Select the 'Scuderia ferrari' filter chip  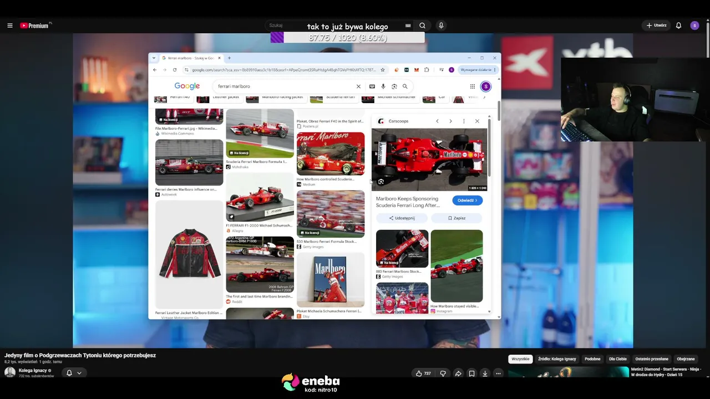point(333,99)
